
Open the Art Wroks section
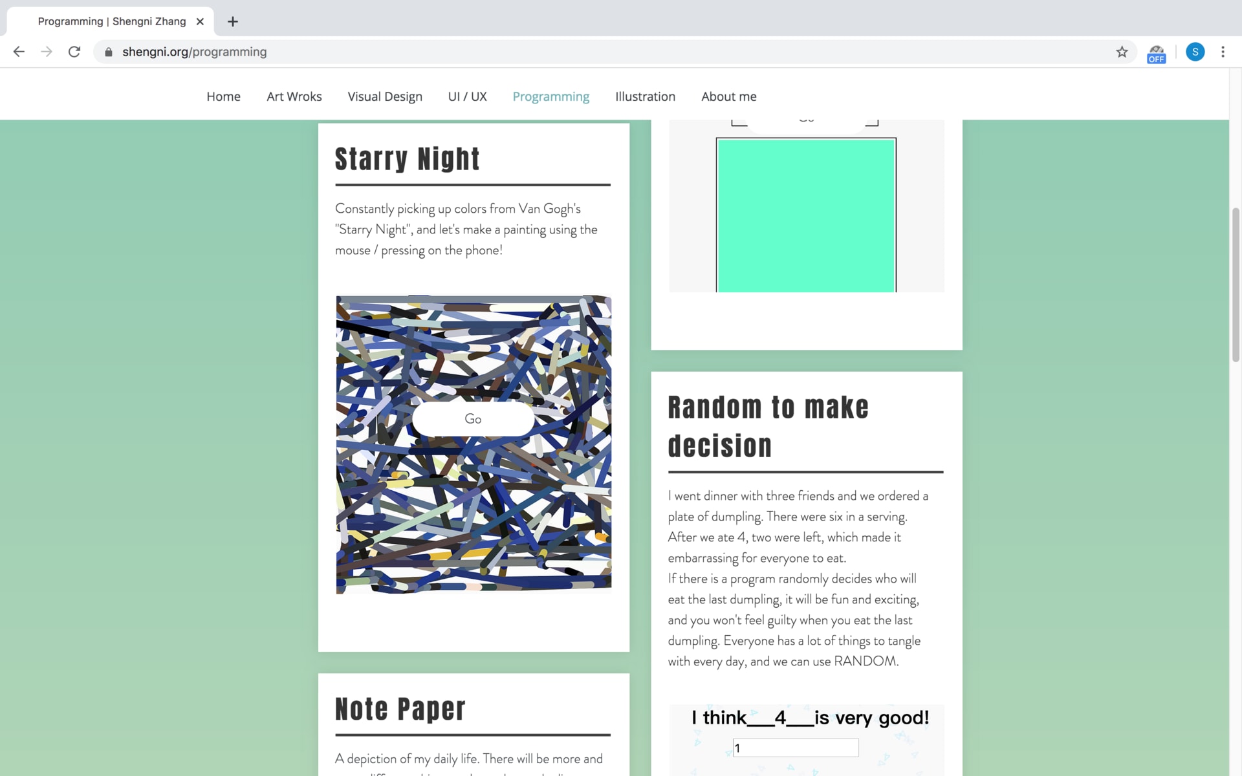[294, 96]
